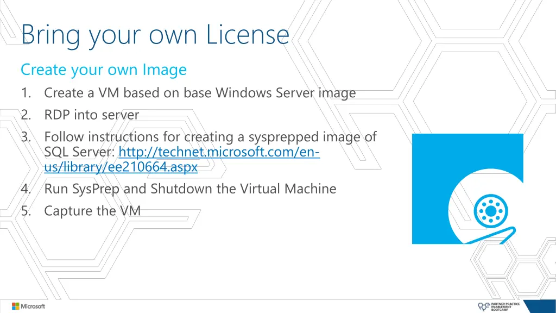Click the 'RDP into server' step

click(x=91, y=115)
